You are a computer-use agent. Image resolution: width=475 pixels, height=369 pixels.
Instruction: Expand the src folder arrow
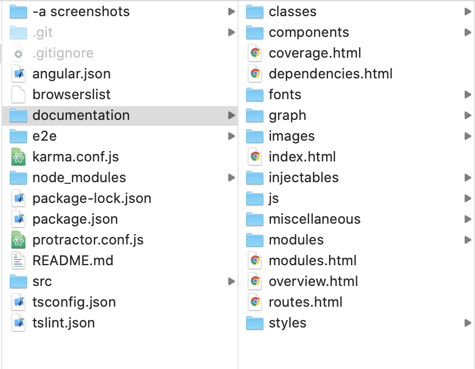(x=231, y=281)
